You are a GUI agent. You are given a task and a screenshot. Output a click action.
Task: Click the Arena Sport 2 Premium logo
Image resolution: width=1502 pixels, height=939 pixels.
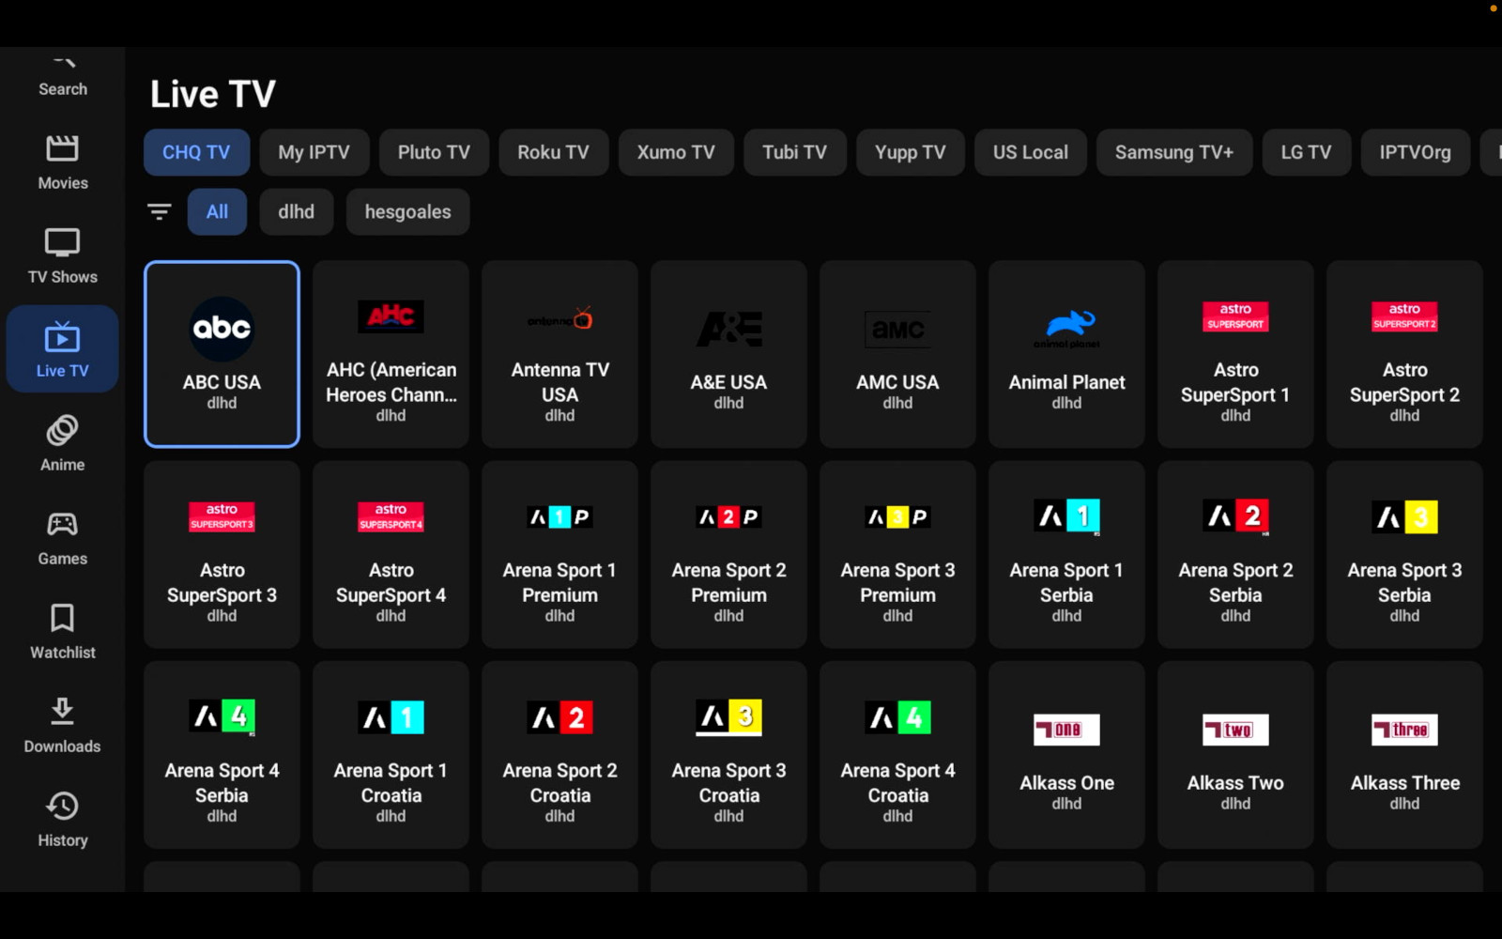[x=728, y=516]
